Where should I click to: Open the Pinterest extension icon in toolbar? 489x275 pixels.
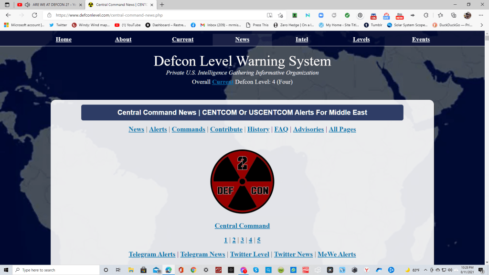(360, 15)
